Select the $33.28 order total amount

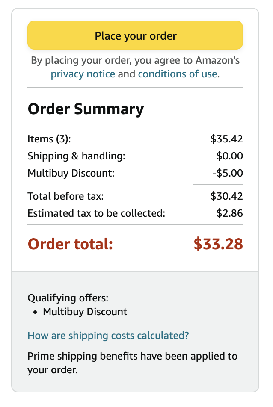[x=218, y=244]
